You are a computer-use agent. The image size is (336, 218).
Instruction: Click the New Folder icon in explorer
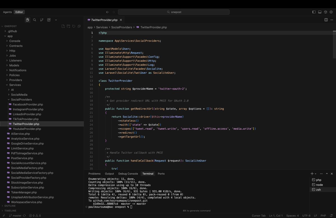68,26
